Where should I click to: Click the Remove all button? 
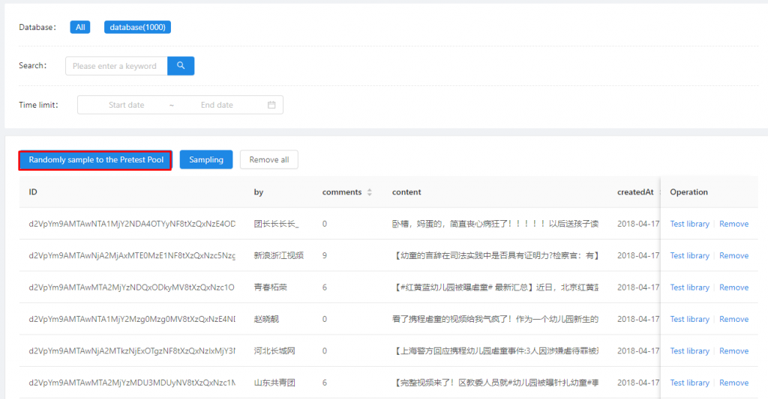(x=269, y=159)
